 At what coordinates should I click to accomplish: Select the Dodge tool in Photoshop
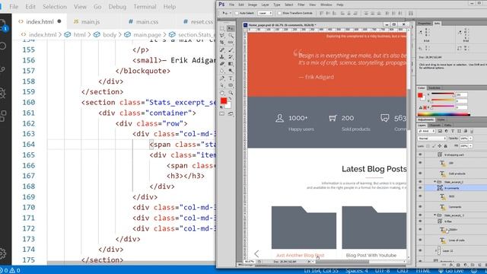[x=231, y=71]
